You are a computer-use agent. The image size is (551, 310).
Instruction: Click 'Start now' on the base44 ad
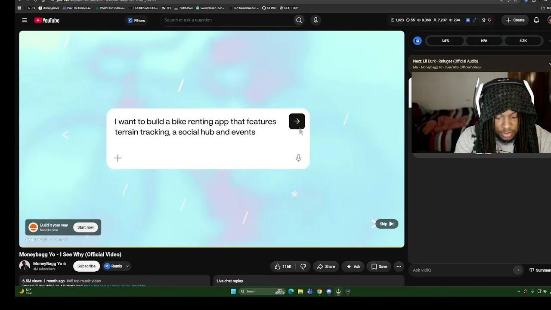tap(85, 227)
